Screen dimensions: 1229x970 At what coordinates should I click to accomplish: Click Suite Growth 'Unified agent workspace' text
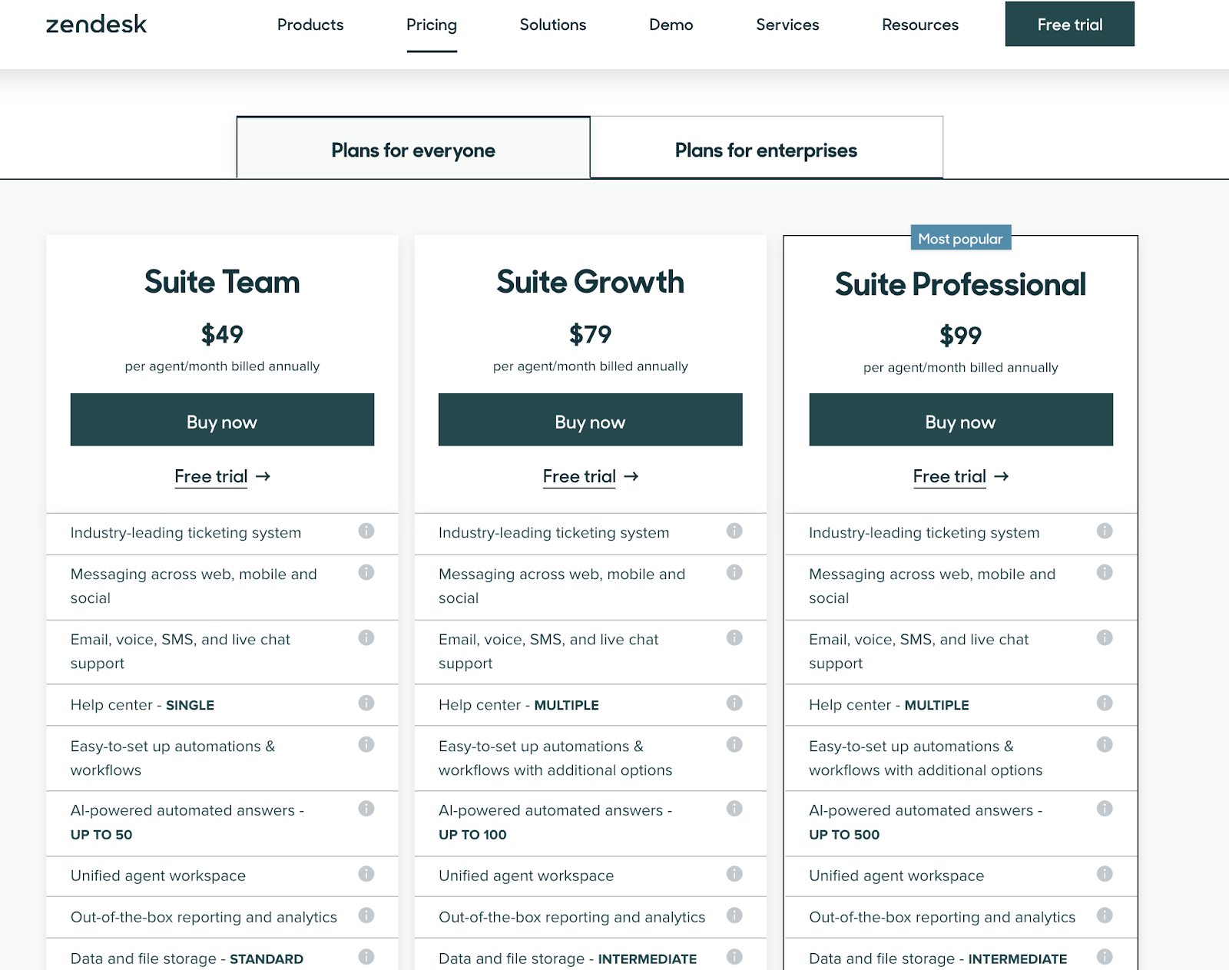click(x=526, y=876)
